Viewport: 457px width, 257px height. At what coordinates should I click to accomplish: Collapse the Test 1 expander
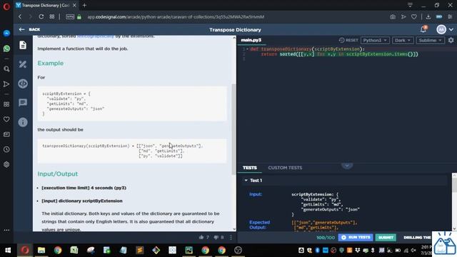[246, 181]
